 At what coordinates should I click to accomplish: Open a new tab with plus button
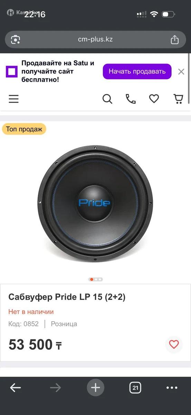[95, 388]
